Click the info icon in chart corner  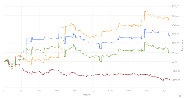coord(180,96)
